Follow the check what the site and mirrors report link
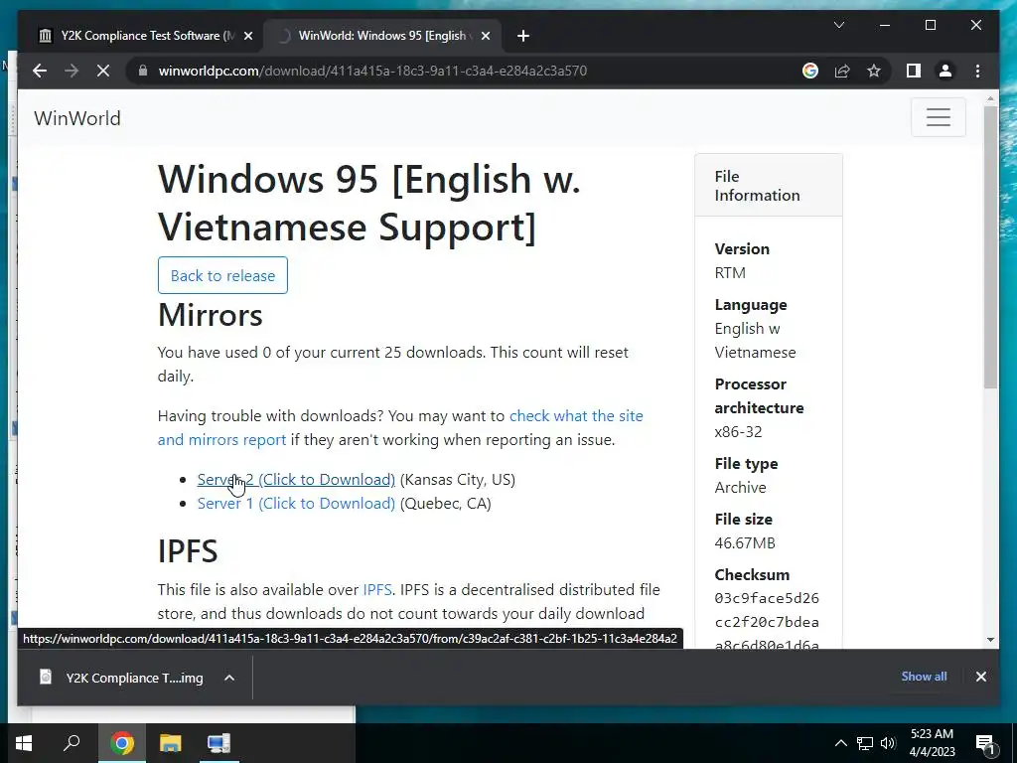Screen dimensions: 1017x763 [400, 427]
